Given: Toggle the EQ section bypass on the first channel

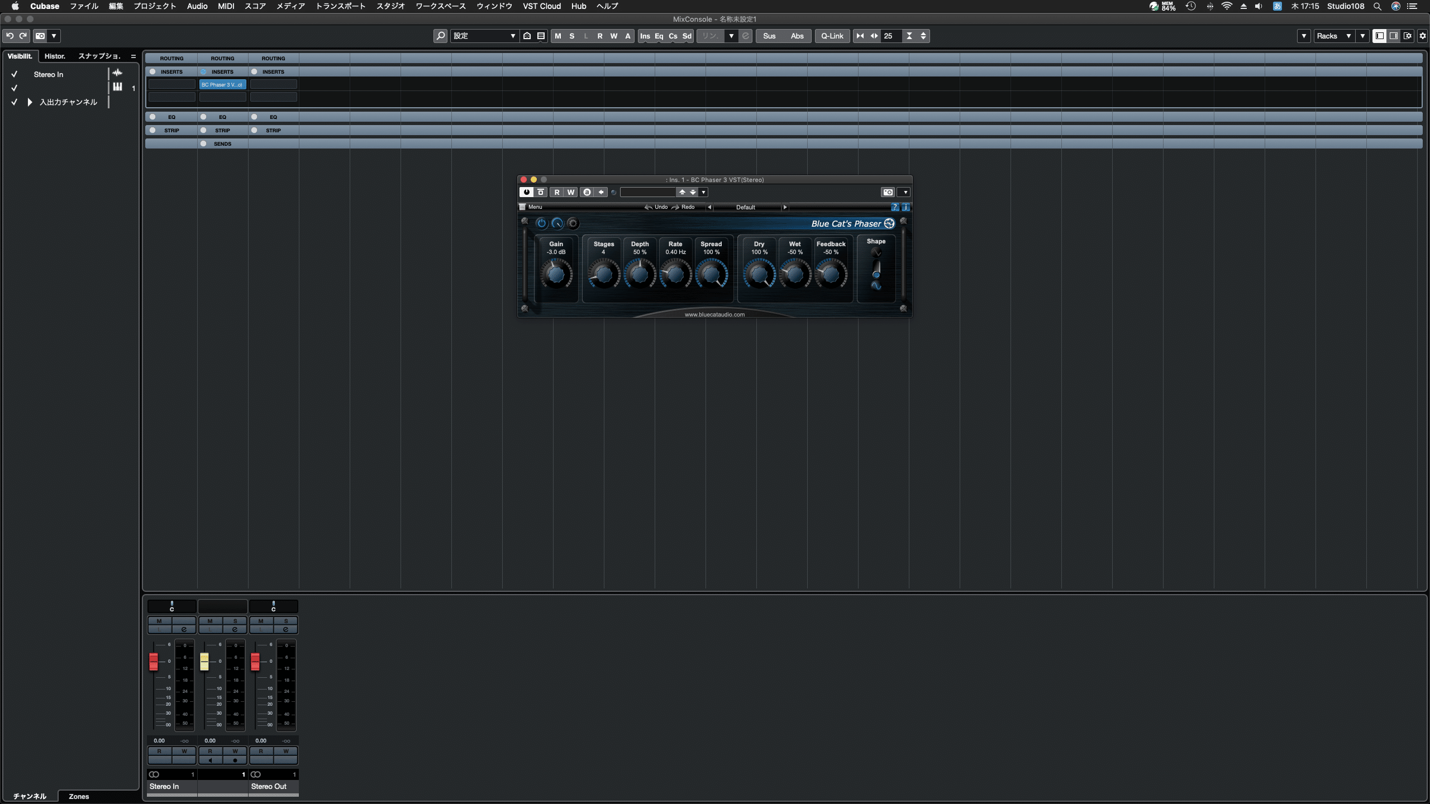Looking at the screenshot, I should coord(152,116).
